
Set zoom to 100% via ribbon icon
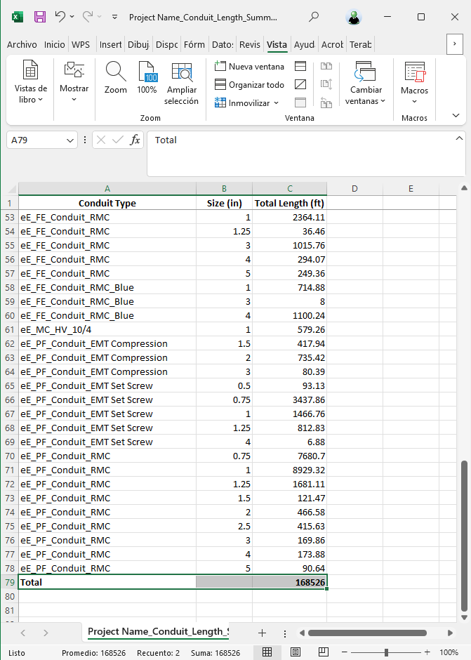pyautogui.click(x=147, y=77)
